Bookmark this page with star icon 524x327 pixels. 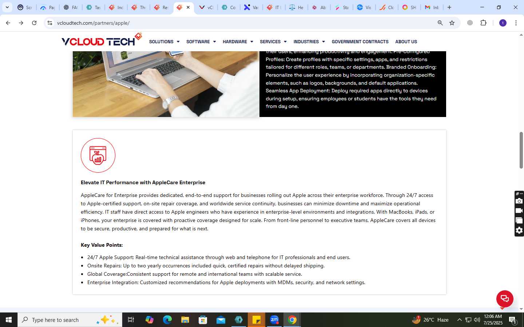[x=452, y=23]
